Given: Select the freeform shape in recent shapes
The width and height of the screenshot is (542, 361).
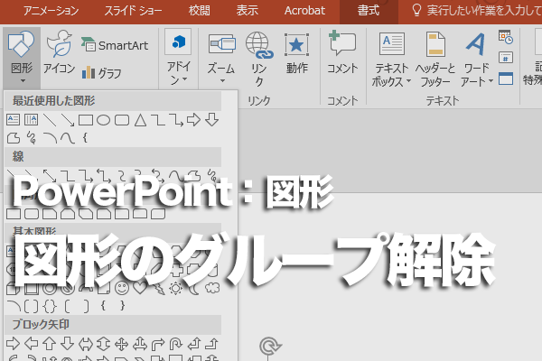Looking at the screenshot, I should [x=14, y=138].
